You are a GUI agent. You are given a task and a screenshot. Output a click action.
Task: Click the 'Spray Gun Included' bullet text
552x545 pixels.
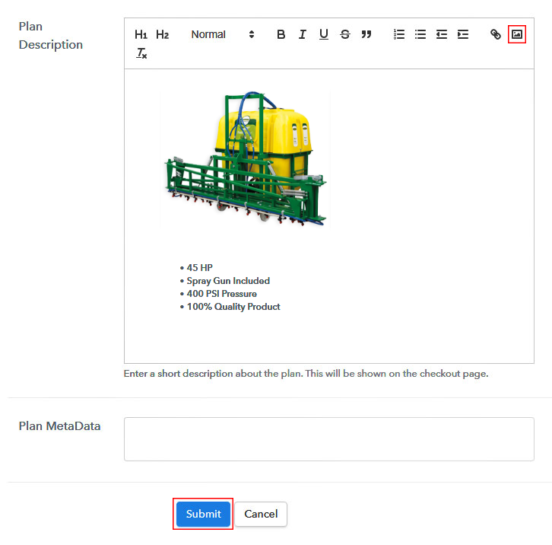pos(228,281)
